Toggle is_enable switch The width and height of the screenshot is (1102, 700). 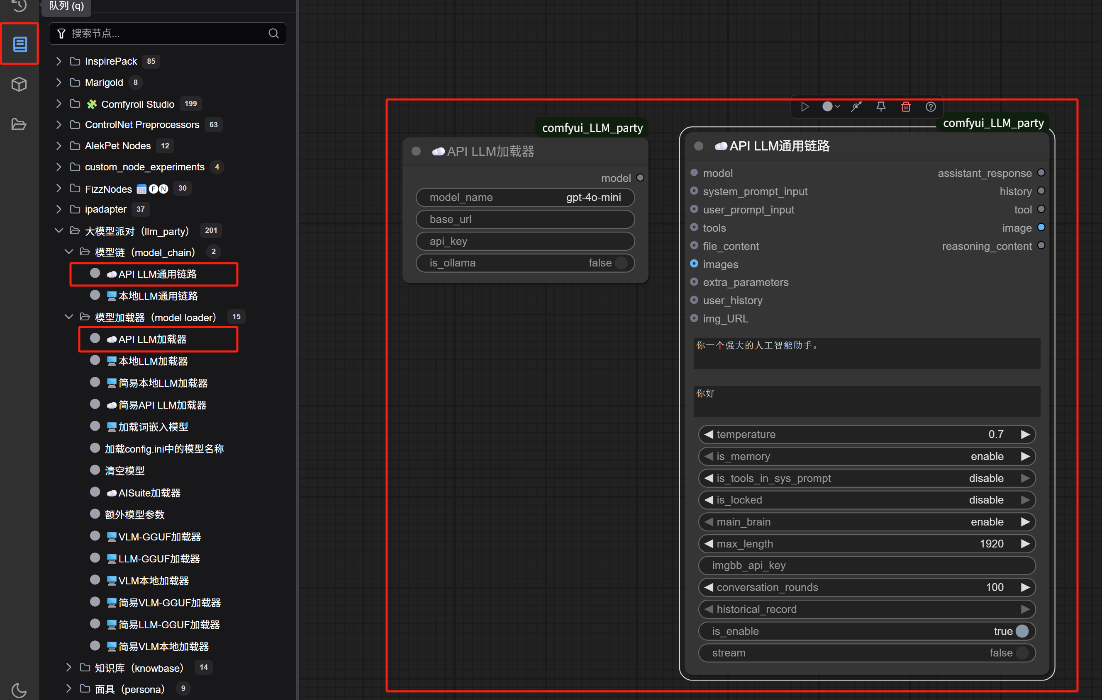tap(1022, 631)
